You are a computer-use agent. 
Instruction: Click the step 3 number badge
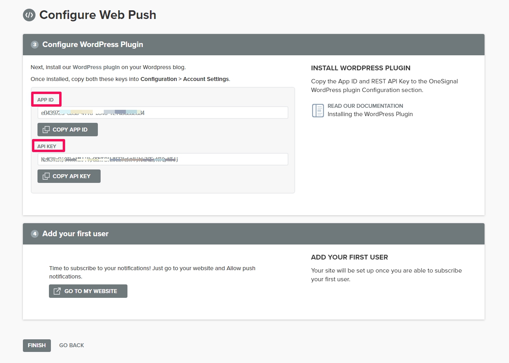point(35,45)
